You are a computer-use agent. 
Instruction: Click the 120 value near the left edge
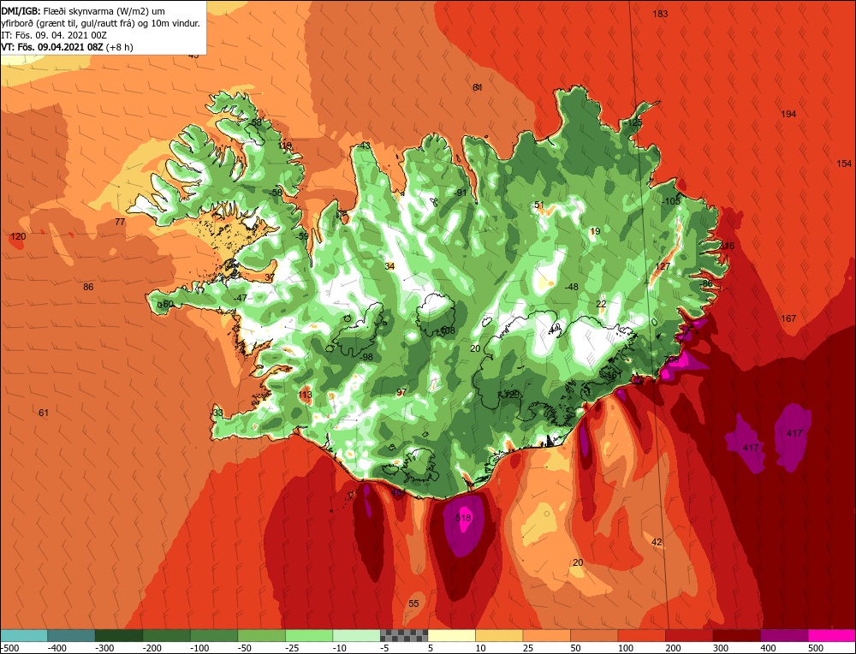click(x=18, y=236)
